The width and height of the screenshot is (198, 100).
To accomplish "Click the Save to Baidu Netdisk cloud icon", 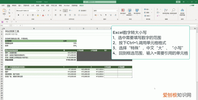I will coord(182,10).
